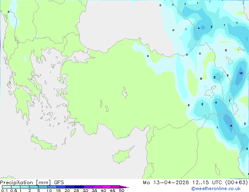The height and width of the screenshot is (192, 249).
Task: Click the "Mo 13-04-2026 12..15 UTC (00+63)" timestamp
Action: coord(195,183)
